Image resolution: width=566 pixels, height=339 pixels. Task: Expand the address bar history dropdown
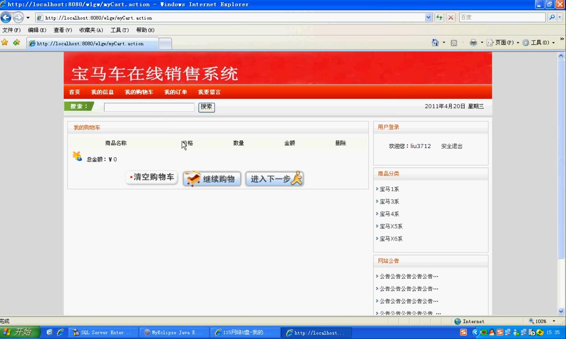(x=428, y=18)
